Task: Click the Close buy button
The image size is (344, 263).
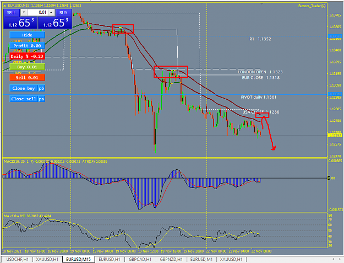Action: 24,88
